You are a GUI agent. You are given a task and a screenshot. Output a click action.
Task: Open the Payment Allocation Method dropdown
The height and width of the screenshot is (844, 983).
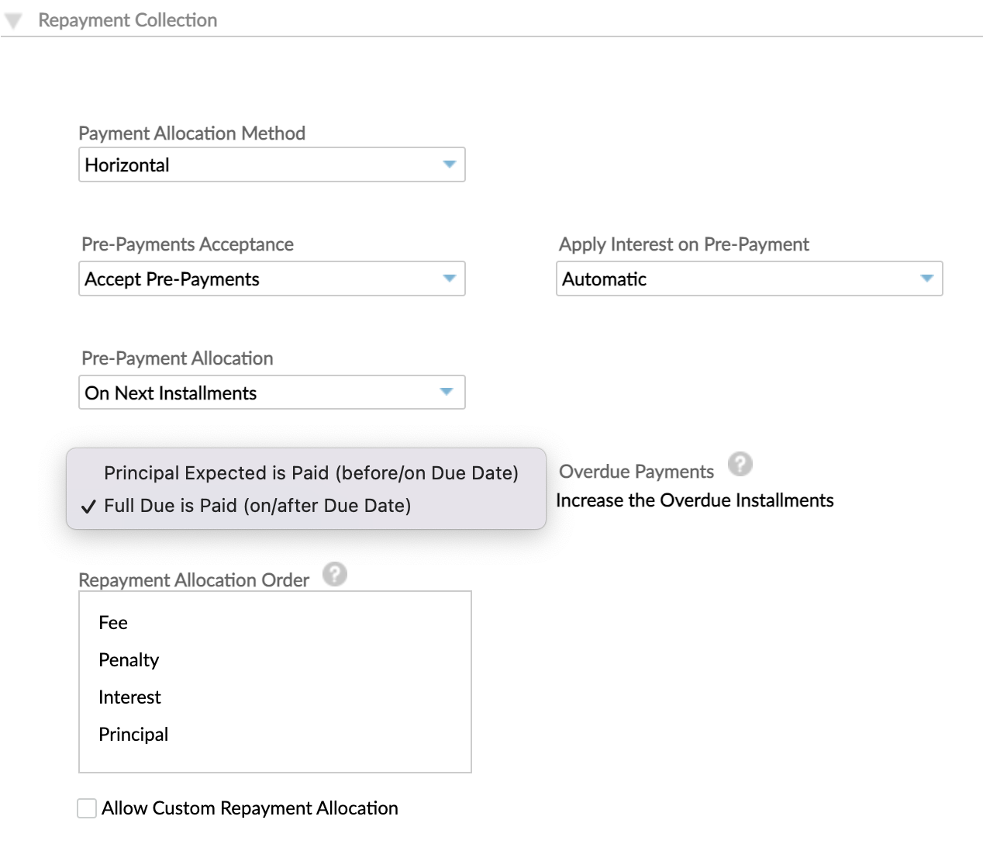click(x=271, y=164)
